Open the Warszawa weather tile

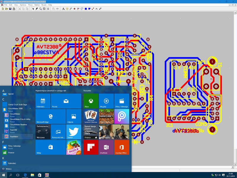(43, 132)
